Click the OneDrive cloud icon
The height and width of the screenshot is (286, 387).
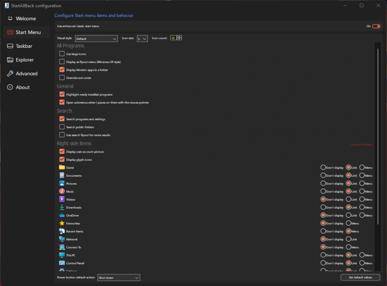tap(62, 215)
